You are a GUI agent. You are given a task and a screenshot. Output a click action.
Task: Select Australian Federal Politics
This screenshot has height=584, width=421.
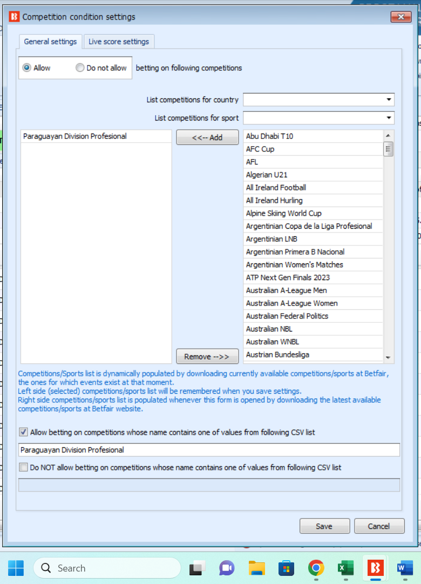pos(313,316)
